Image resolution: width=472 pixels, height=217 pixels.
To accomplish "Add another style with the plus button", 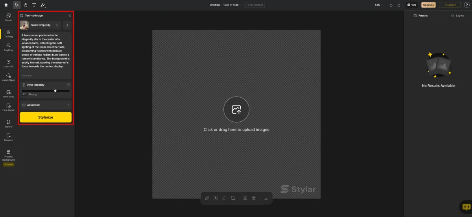I will 67,25.
